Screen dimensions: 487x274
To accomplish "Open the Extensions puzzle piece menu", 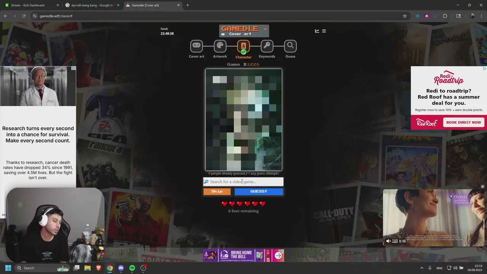I will point(445,16).
